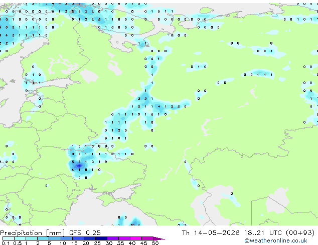
Task: Click the "35" legend scale label
Action: point(120,243)
